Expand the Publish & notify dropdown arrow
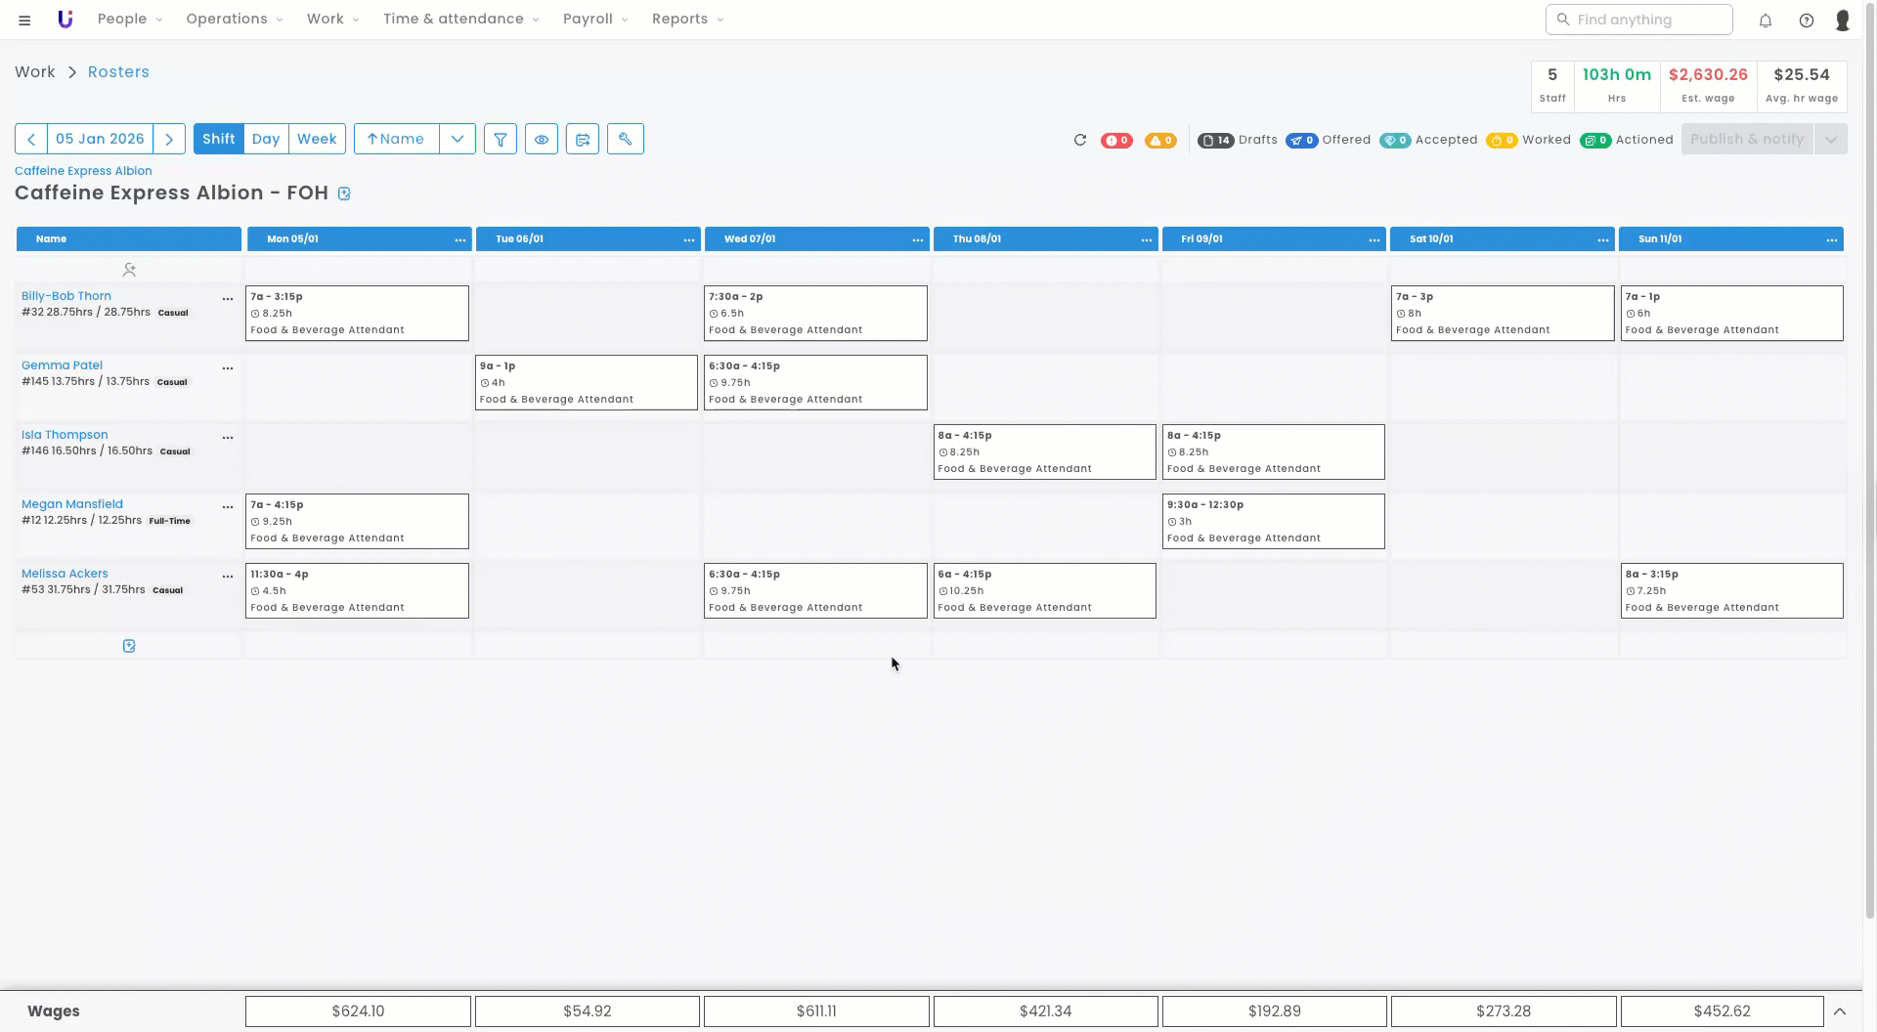The height and width of the screenshot is (1032, 1877). coord(1830,139)
